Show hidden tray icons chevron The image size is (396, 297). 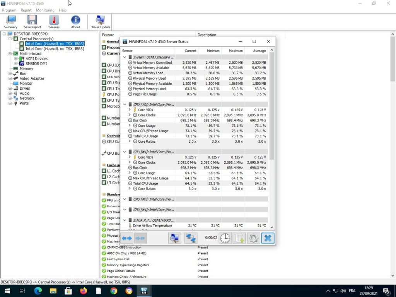[328, 291]
